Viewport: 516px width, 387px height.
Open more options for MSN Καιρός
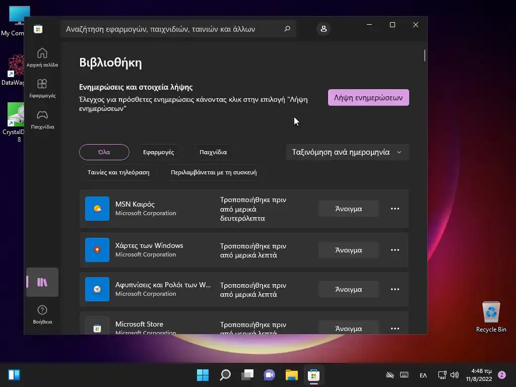click(x=395, y=209)
